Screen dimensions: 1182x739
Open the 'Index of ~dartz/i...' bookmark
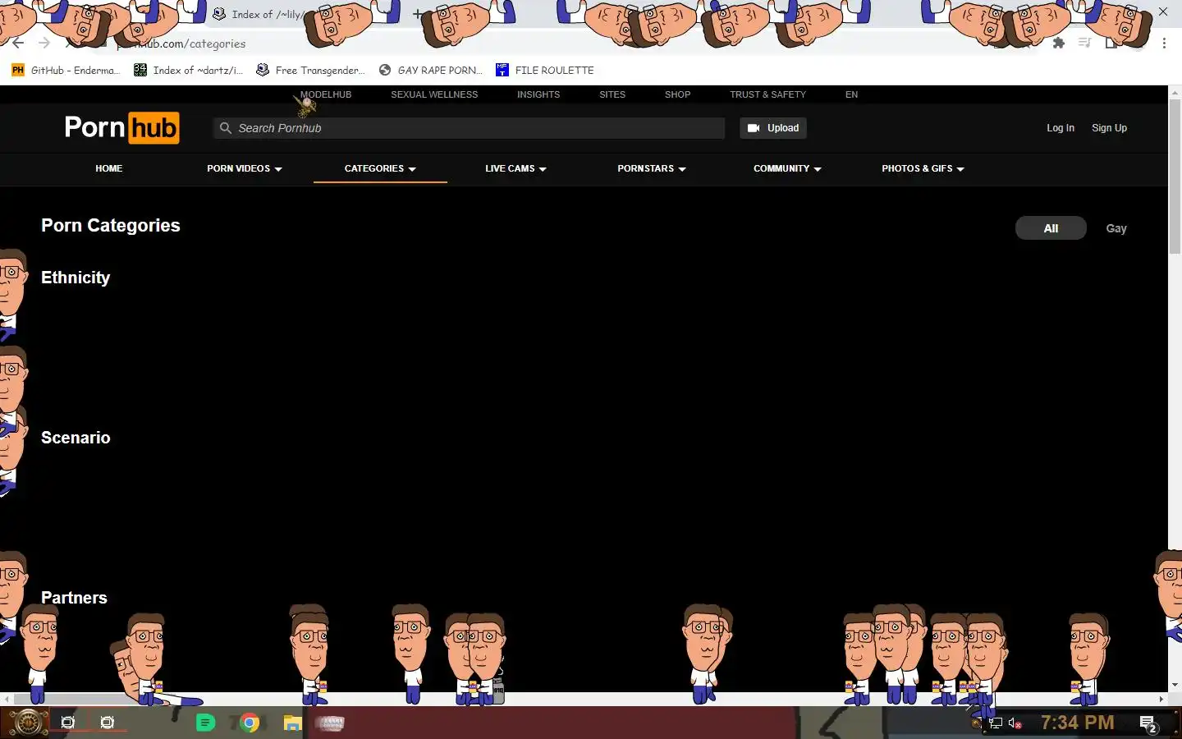point(189,70)
